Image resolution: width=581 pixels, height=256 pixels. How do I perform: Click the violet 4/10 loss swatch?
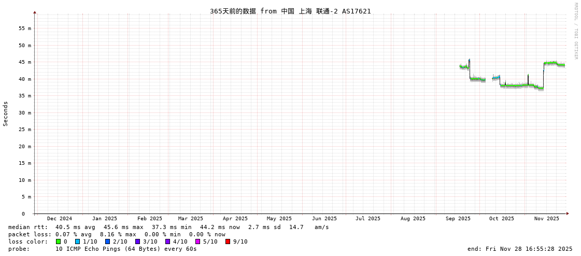click(167, 241)
